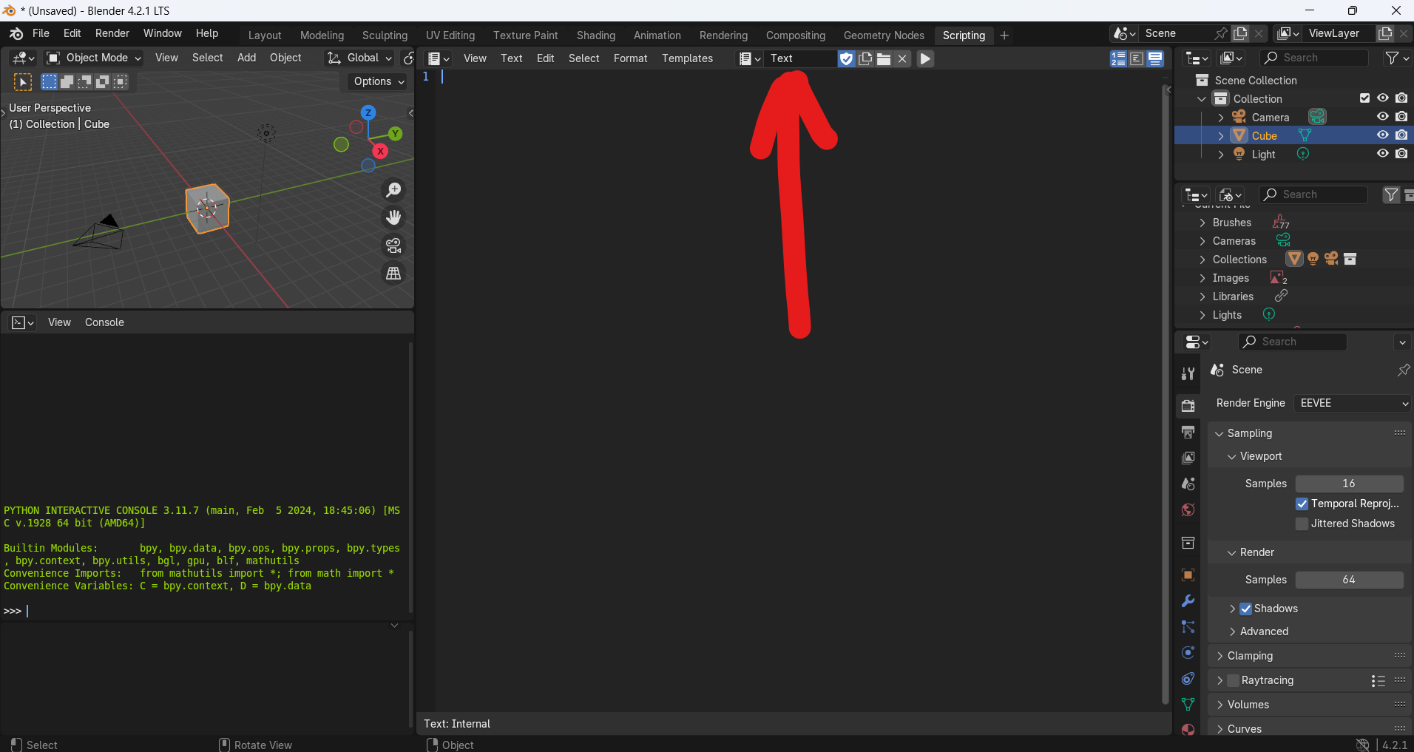Open a text file from disk
The image size is (1414, 752).
coord(883,58)
